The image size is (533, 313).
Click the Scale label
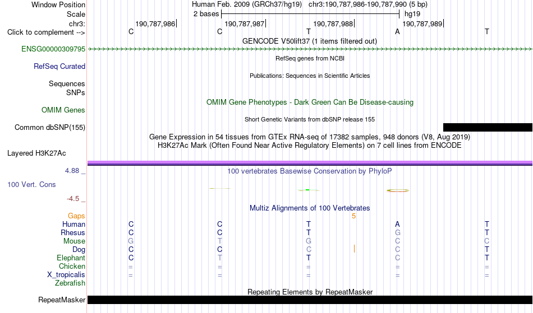click(76, 15)
